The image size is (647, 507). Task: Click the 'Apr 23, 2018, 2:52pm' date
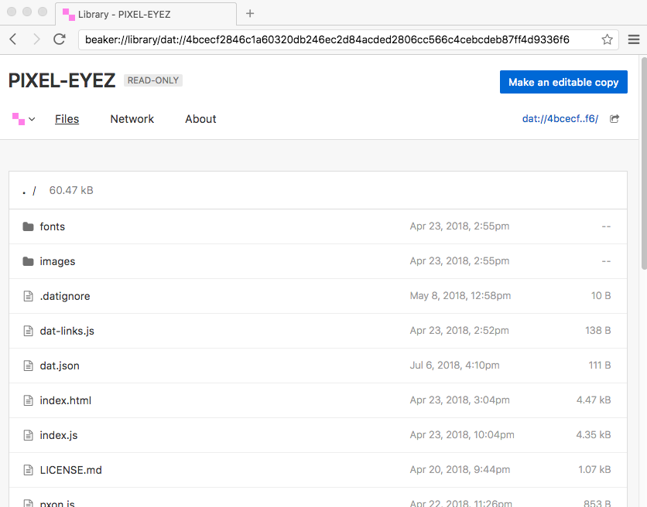click(x=459, y=330)
